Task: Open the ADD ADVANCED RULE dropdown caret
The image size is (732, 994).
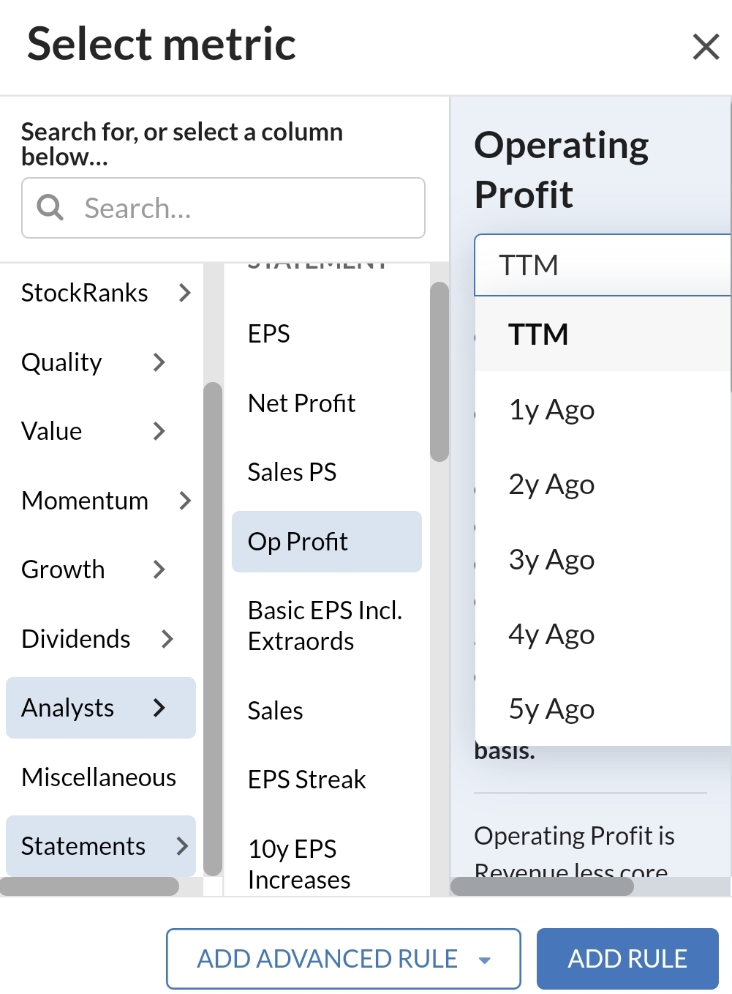Action: [x=484, y=960]
